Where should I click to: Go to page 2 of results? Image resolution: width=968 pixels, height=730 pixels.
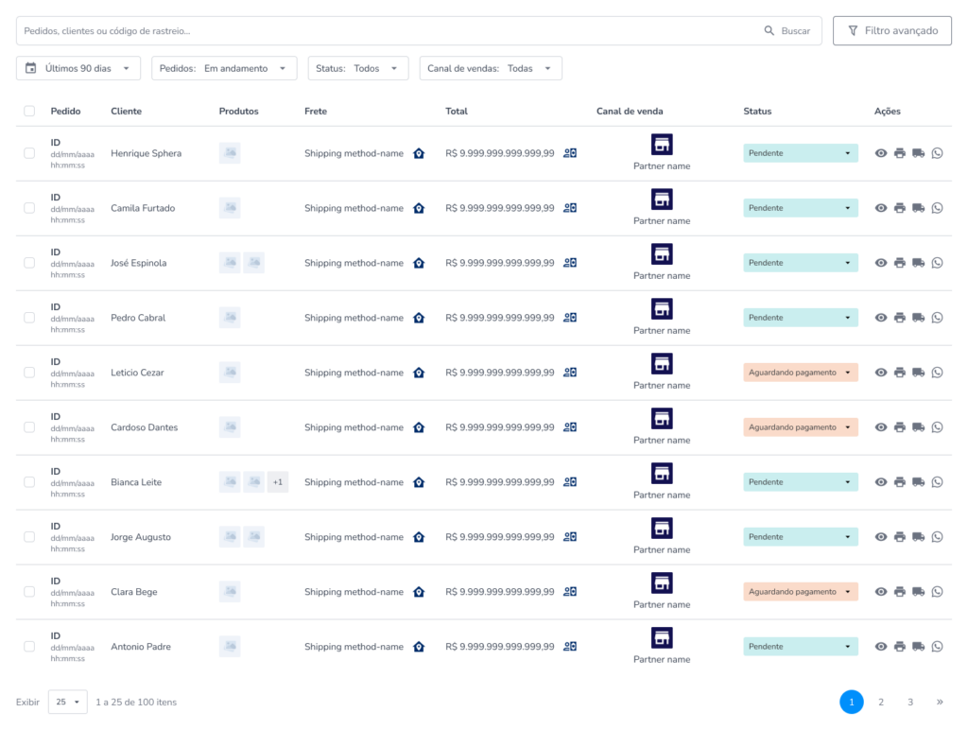[x=881, y=702]
